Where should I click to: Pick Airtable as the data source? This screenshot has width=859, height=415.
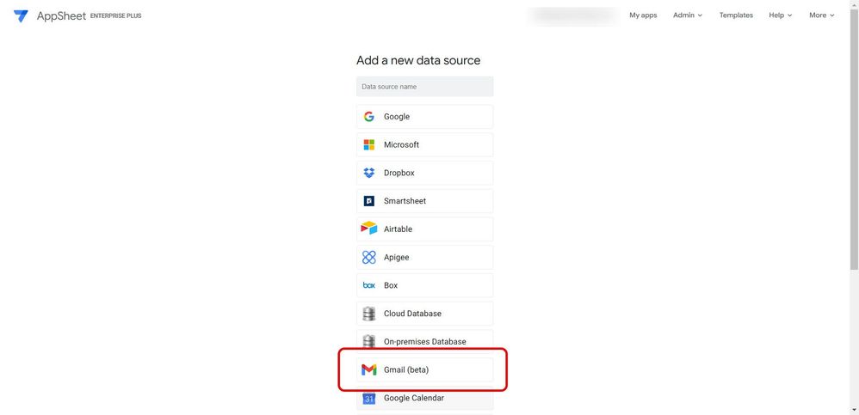coord(424,229)
